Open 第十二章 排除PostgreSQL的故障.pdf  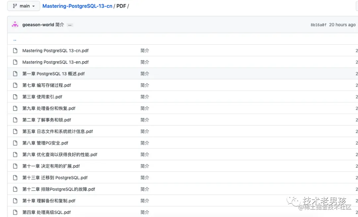click(59, 189)
